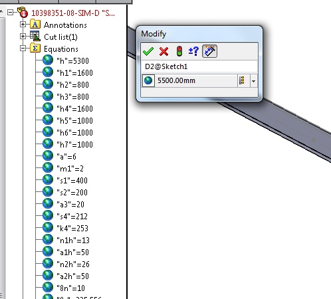Click the globe icon beside "h1"=1600

click(x=48, y=72)
